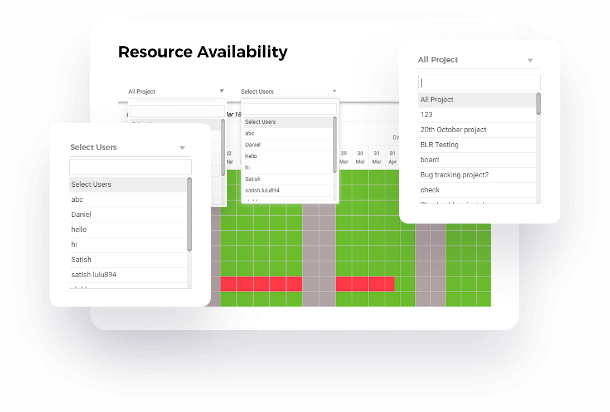Select 'BLR Testing' project
Viewport: 610px width, 412px height.
point(477,145)
